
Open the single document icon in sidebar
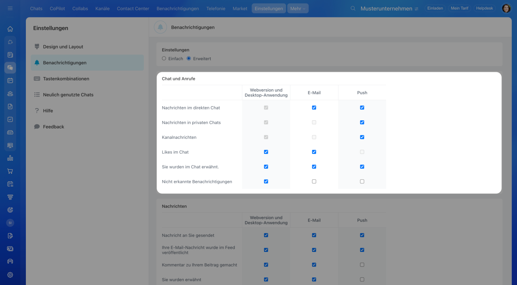(10, 106)
